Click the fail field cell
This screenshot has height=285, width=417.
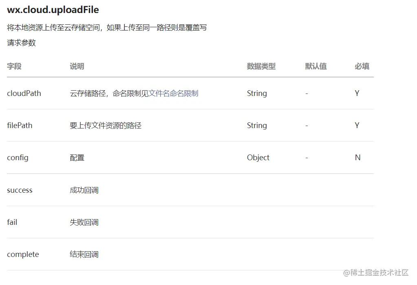(x=12, y=222)
